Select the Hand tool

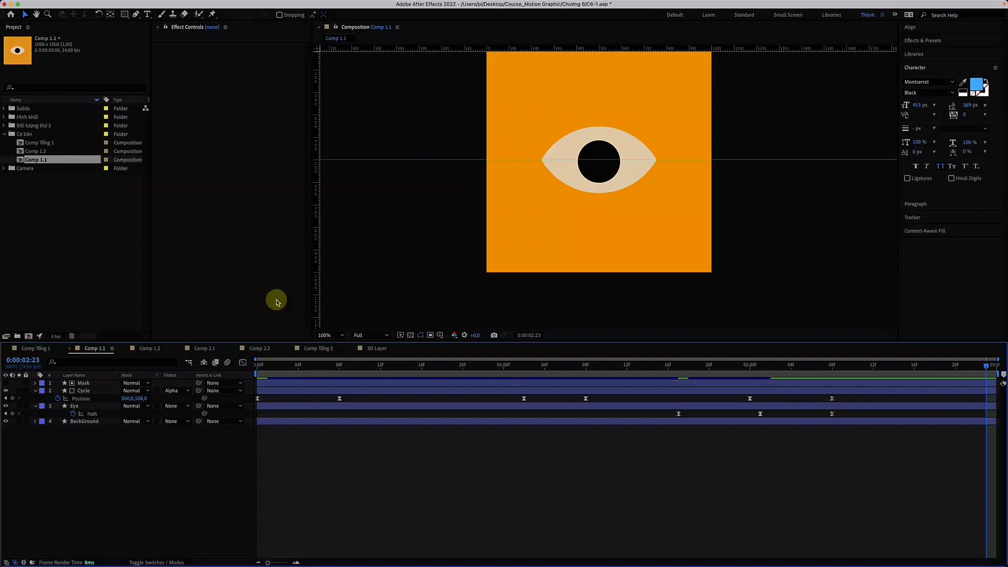point(36,14)
